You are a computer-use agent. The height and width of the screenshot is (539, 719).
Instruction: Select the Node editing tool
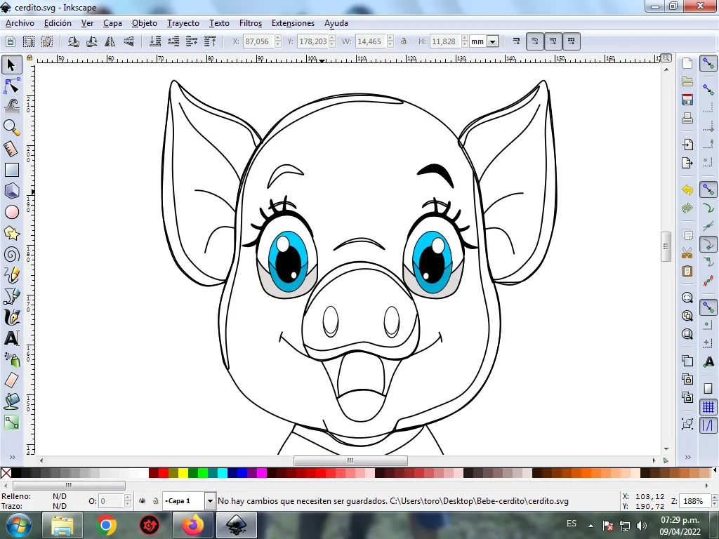point(11,86)
